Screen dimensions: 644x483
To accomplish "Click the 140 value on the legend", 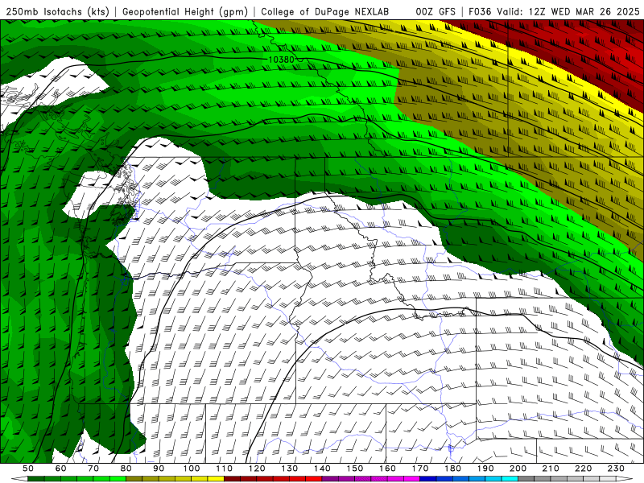I will [x=322, y=469].
